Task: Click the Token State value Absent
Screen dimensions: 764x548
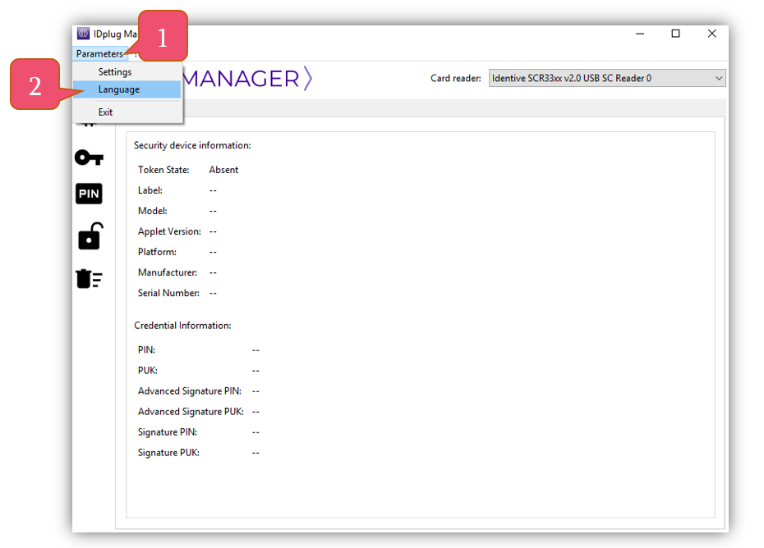Action: pos(223,170)
